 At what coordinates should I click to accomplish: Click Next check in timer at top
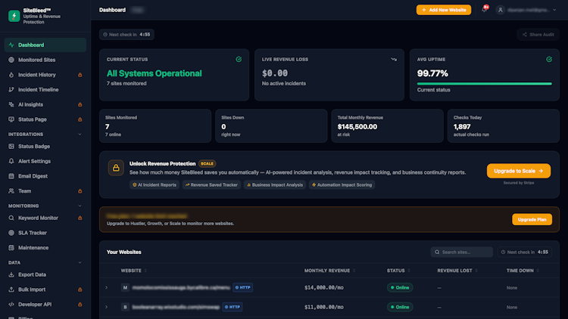click(126, 34)
